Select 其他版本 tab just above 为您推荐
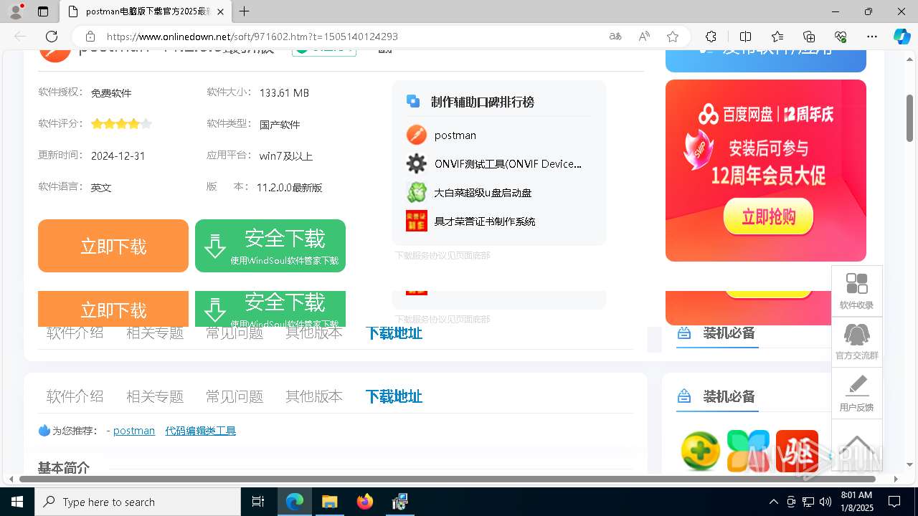 [314, 396]
